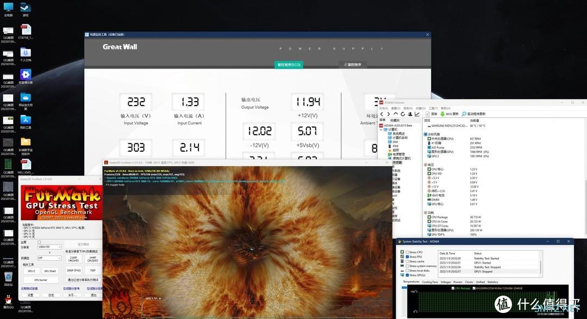Select 计算机名称 in AIDA64 tree
This screenshot has height=319, width=587.
(x=397, y=138)
